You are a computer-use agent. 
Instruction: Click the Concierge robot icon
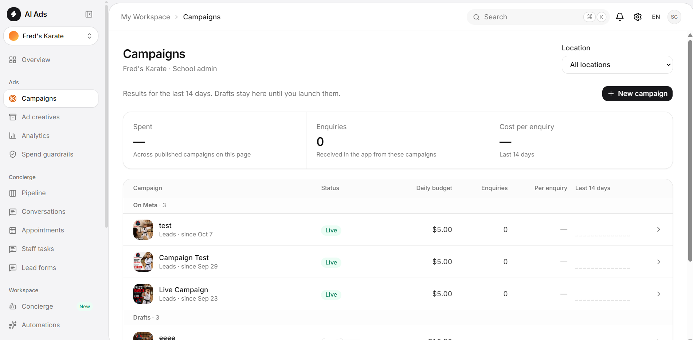pos(13,306)
